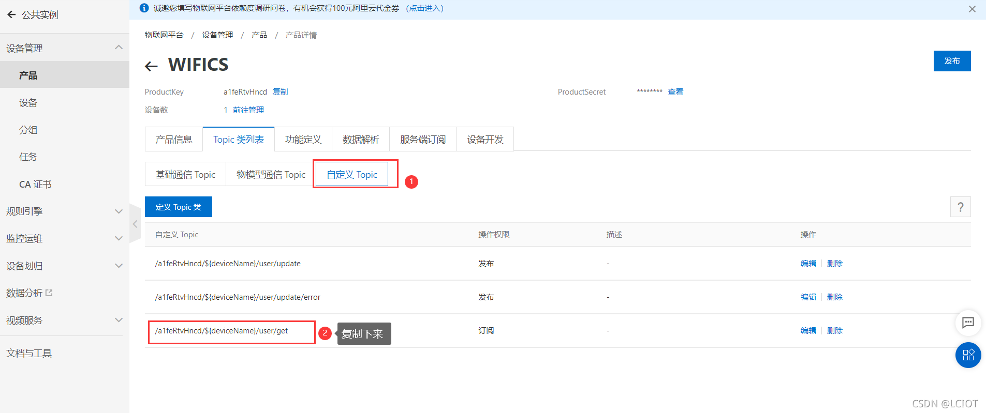This screenshot has height=413, width=986.
Task: Click the info icon in the banner
Action: 144,8
